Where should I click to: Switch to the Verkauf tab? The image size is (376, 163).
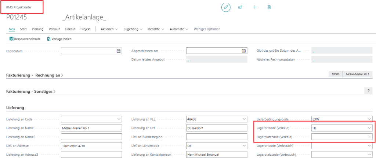pos(54,29)
